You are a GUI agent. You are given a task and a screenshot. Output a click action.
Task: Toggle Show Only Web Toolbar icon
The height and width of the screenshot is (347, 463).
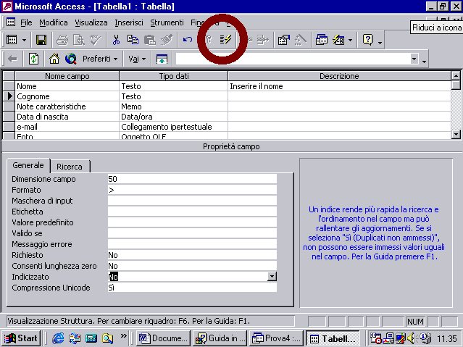(x=162, y=59)
